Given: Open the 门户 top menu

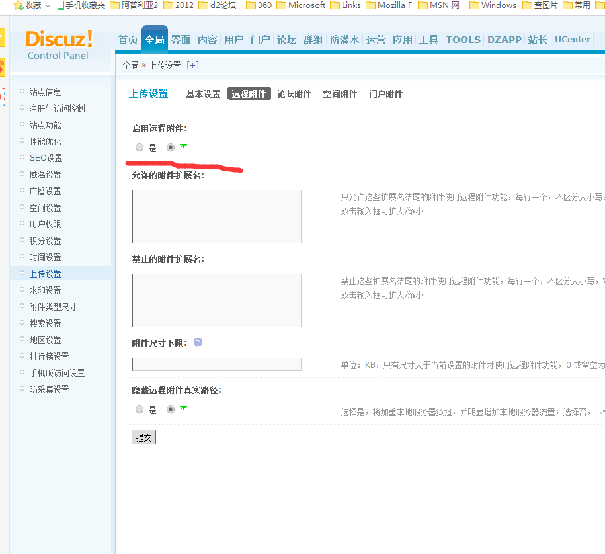Looking at the screenshot, I should pos(260,40).
